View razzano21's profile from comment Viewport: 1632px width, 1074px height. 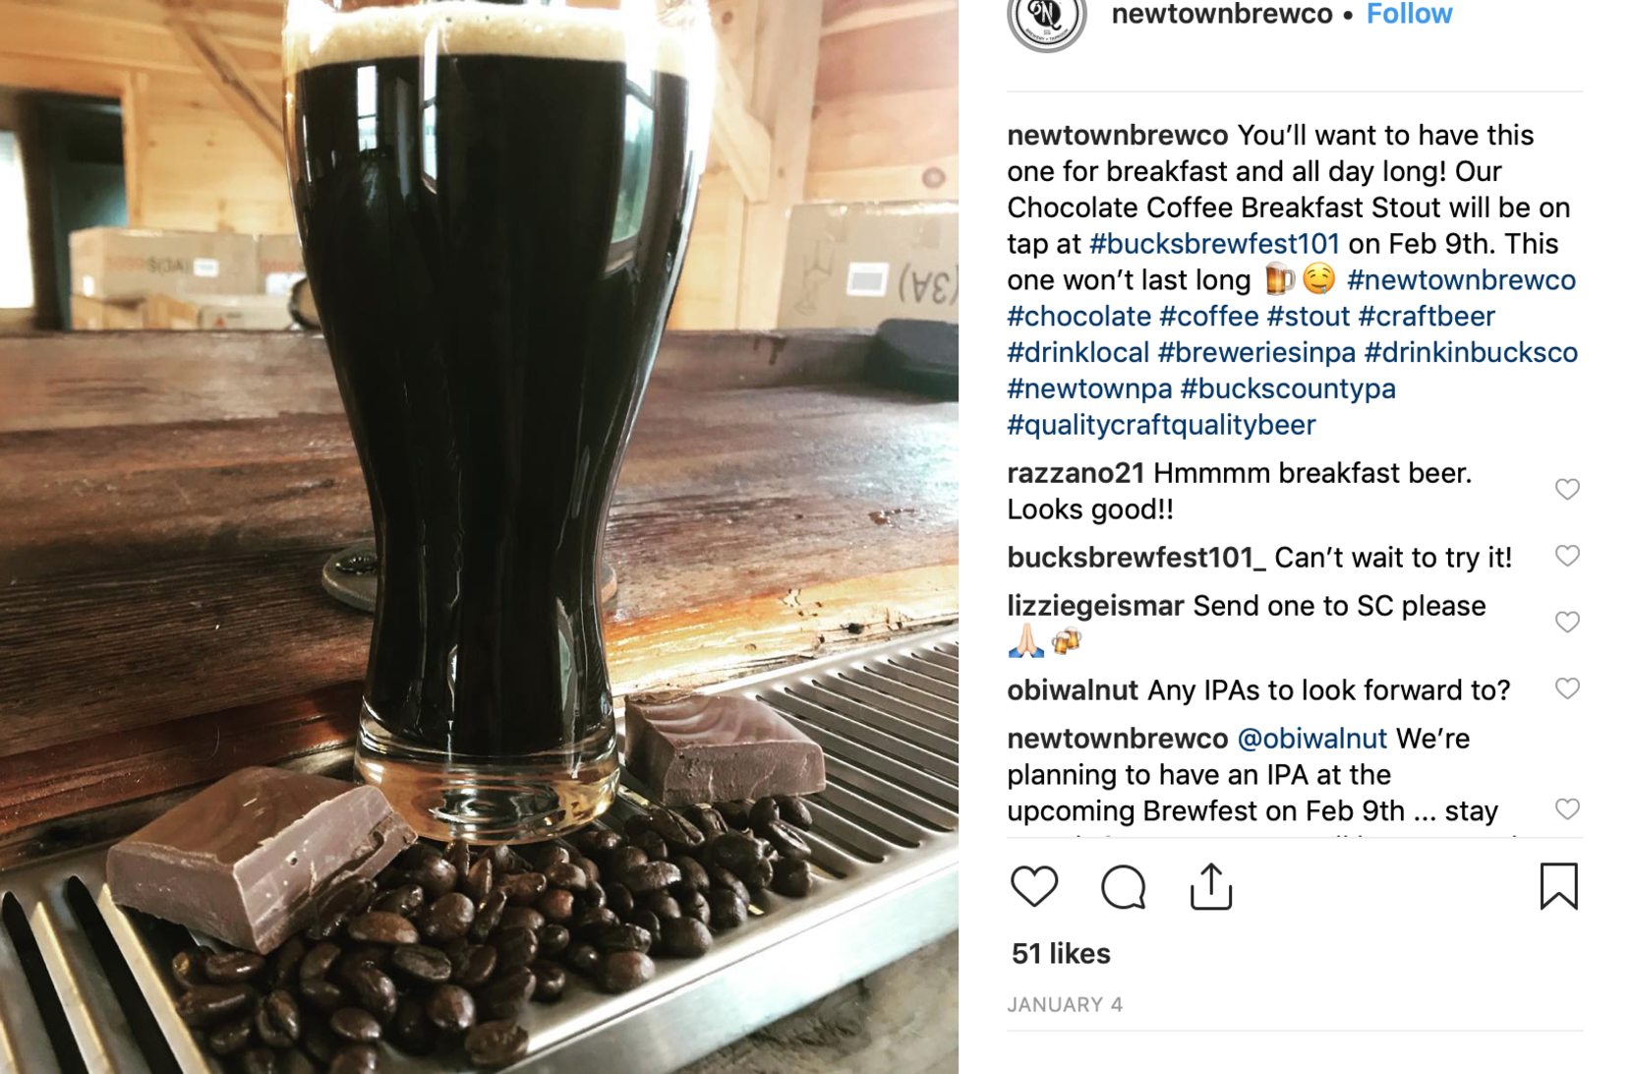click(x=1076, y=473)
